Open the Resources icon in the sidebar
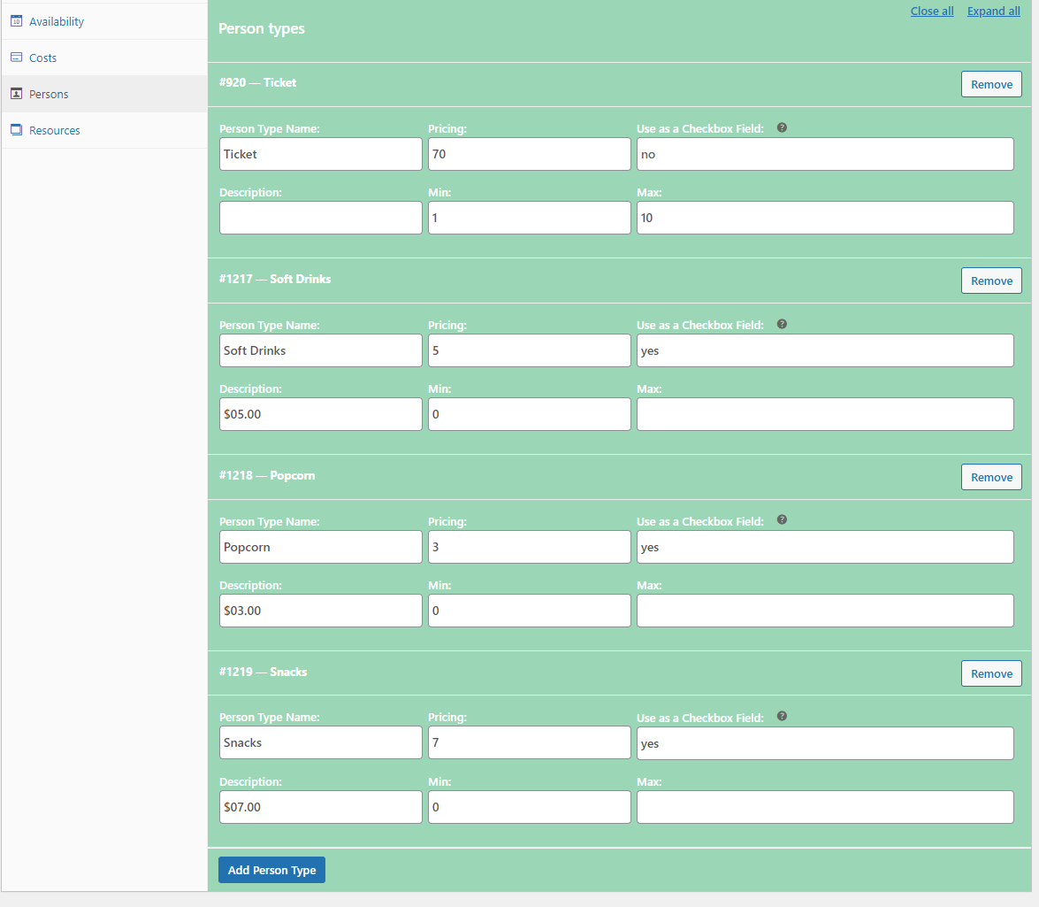The width and height of the screenshot is (1039, 907). [16, 129]
